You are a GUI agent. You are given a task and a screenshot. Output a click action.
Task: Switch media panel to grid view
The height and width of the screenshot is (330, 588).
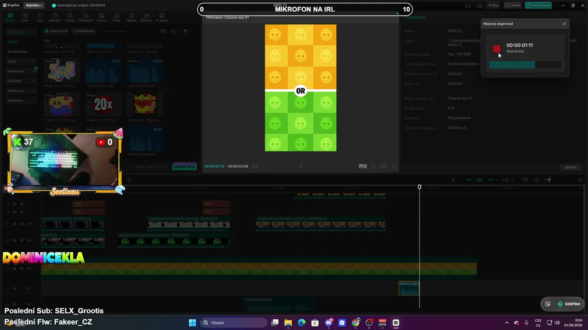[x=163, y=31]
